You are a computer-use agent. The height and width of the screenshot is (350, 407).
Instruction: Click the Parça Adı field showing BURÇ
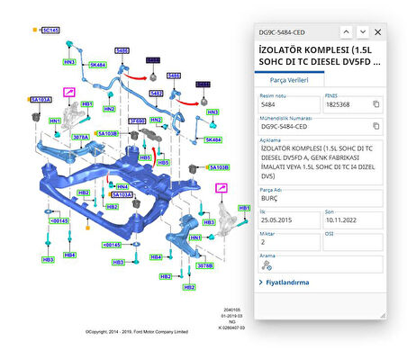(321, 198)
